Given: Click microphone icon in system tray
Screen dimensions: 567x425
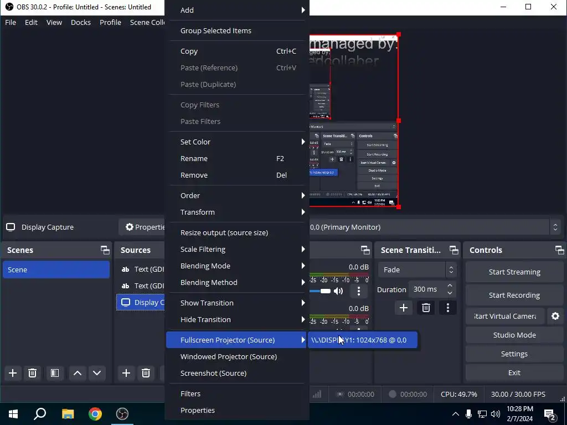Looking at the screenshot, I should [468, 414].
